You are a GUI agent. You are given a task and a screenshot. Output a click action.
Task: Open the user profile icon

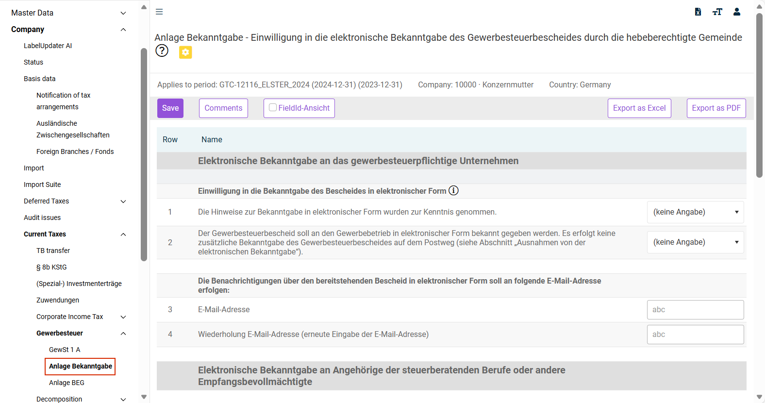tap(737, 12)
